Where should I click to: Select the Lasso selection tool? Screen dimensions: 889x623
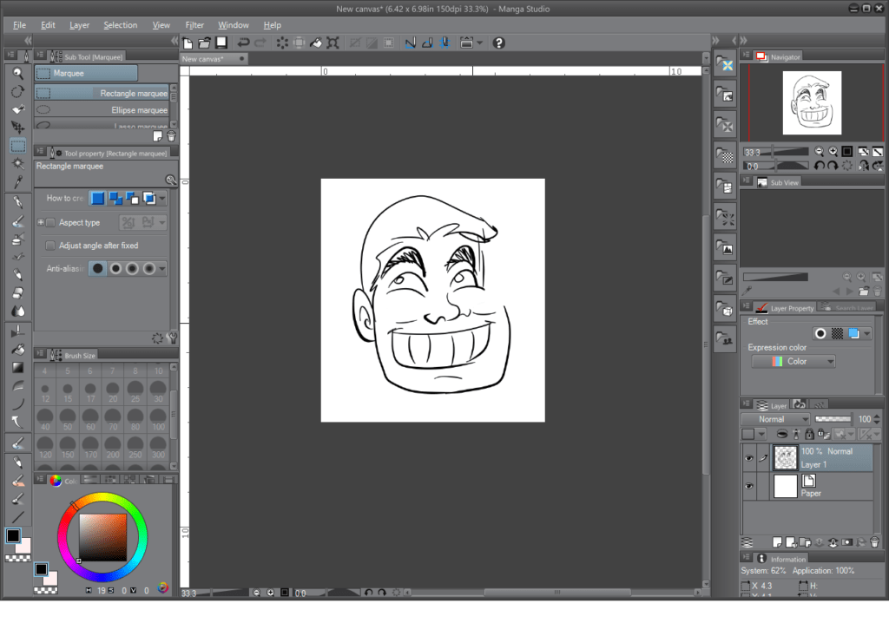104,127
